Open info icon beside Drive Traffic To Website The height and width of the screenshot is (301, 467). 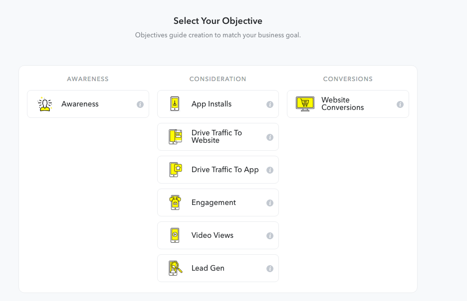[270, 137]
